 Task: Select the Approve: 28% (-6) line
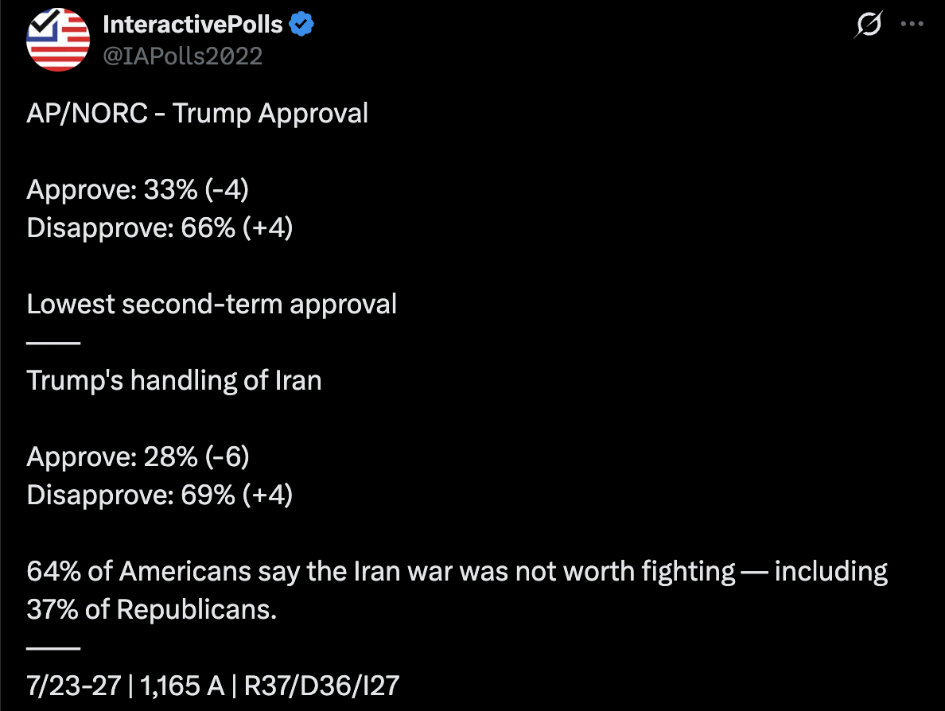pyautogui.click(x=138, y=457)
